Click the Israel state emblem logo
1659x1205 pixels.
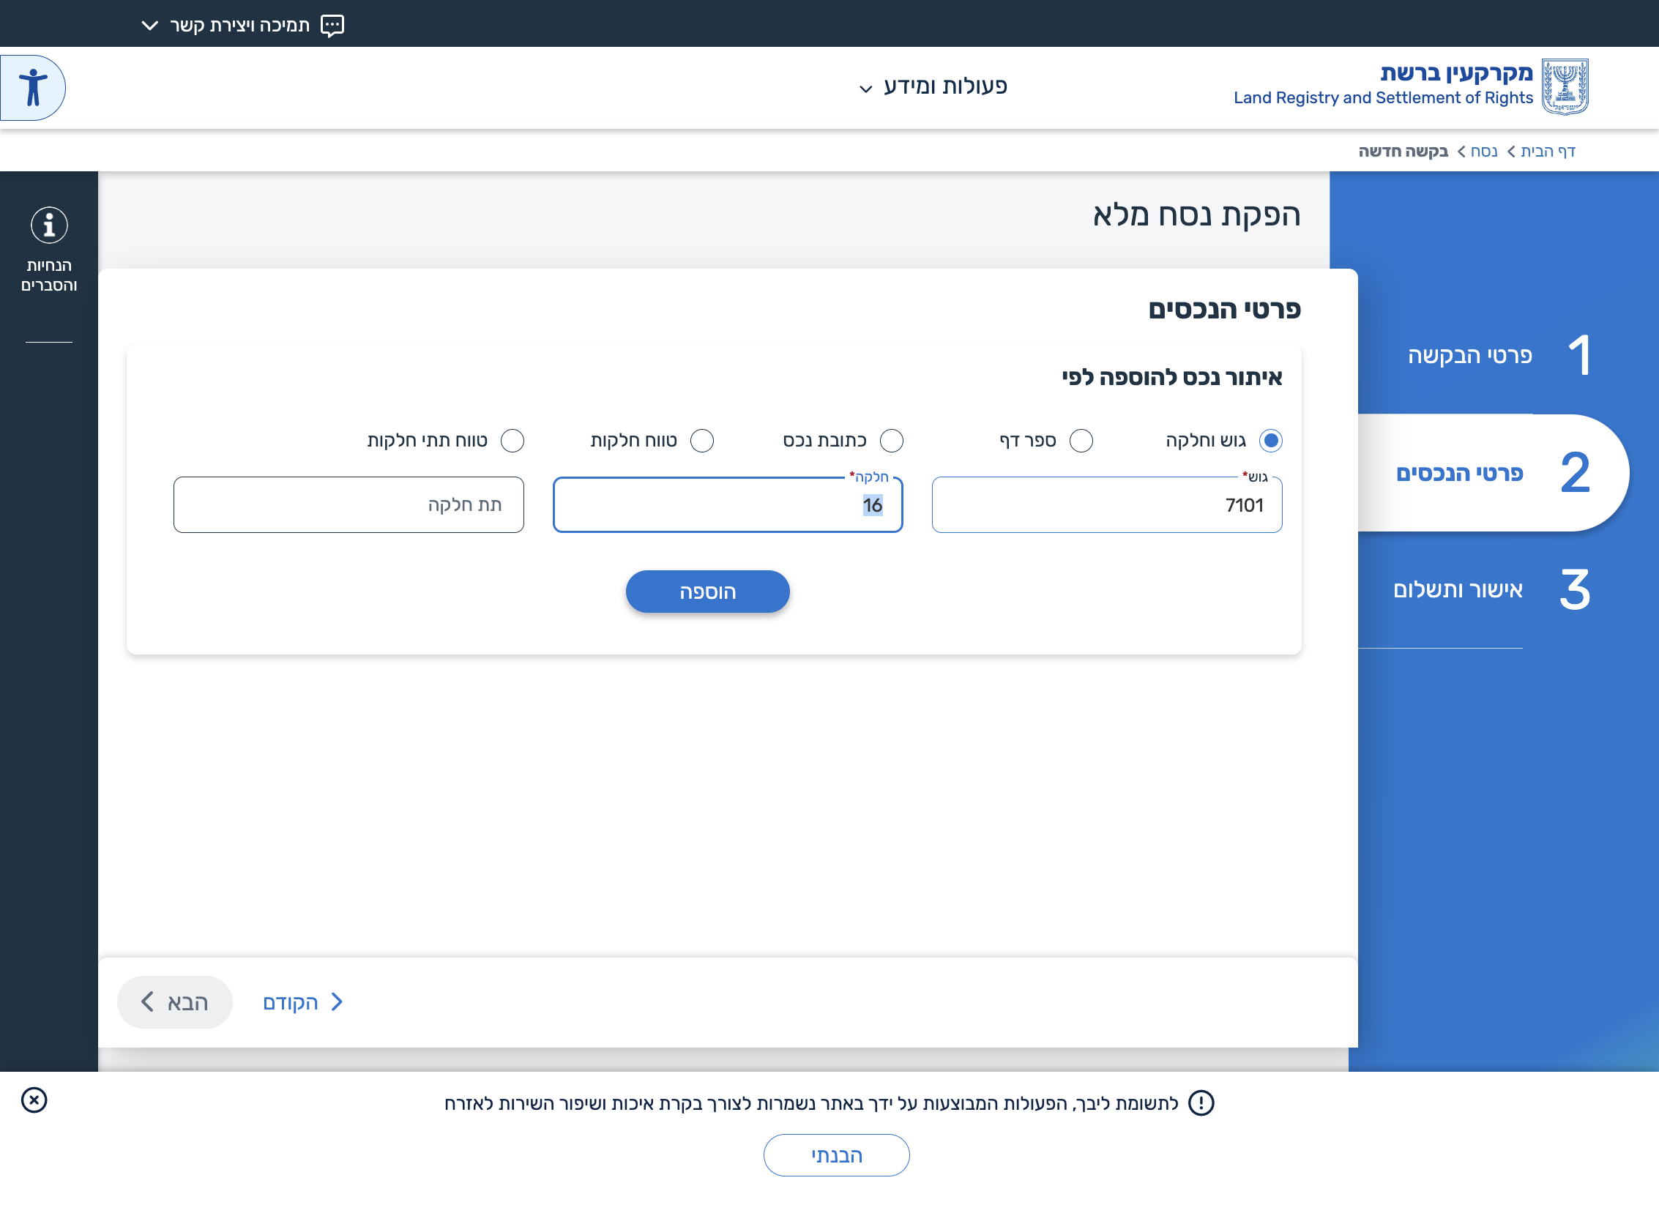(1565, 86)
